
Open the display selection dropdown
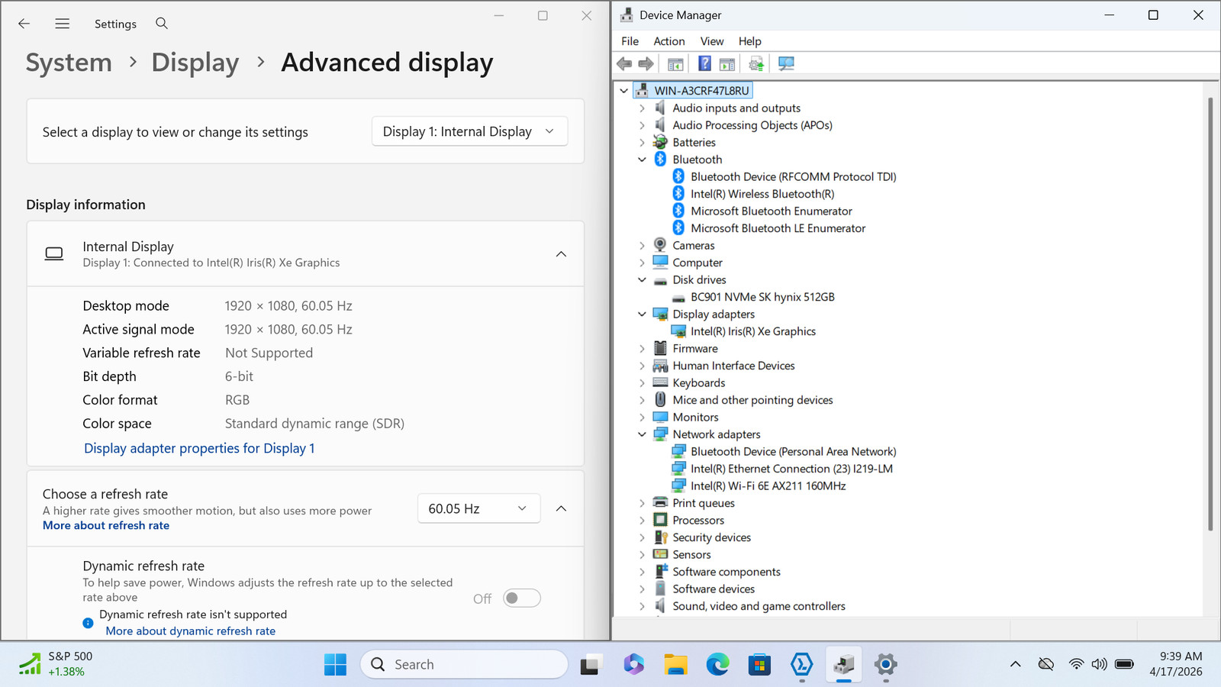point(469,131)
